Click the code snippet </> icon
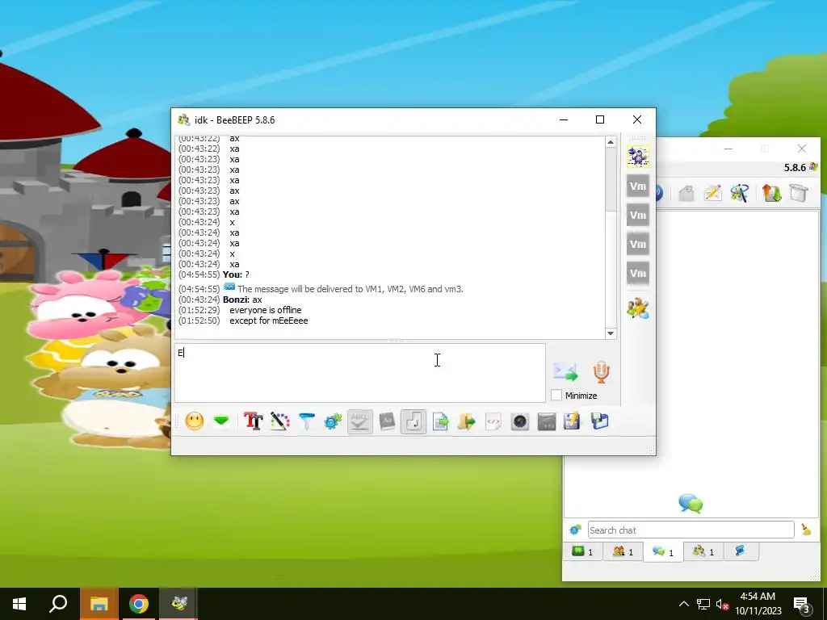827x620 pixels. [493, 421]
